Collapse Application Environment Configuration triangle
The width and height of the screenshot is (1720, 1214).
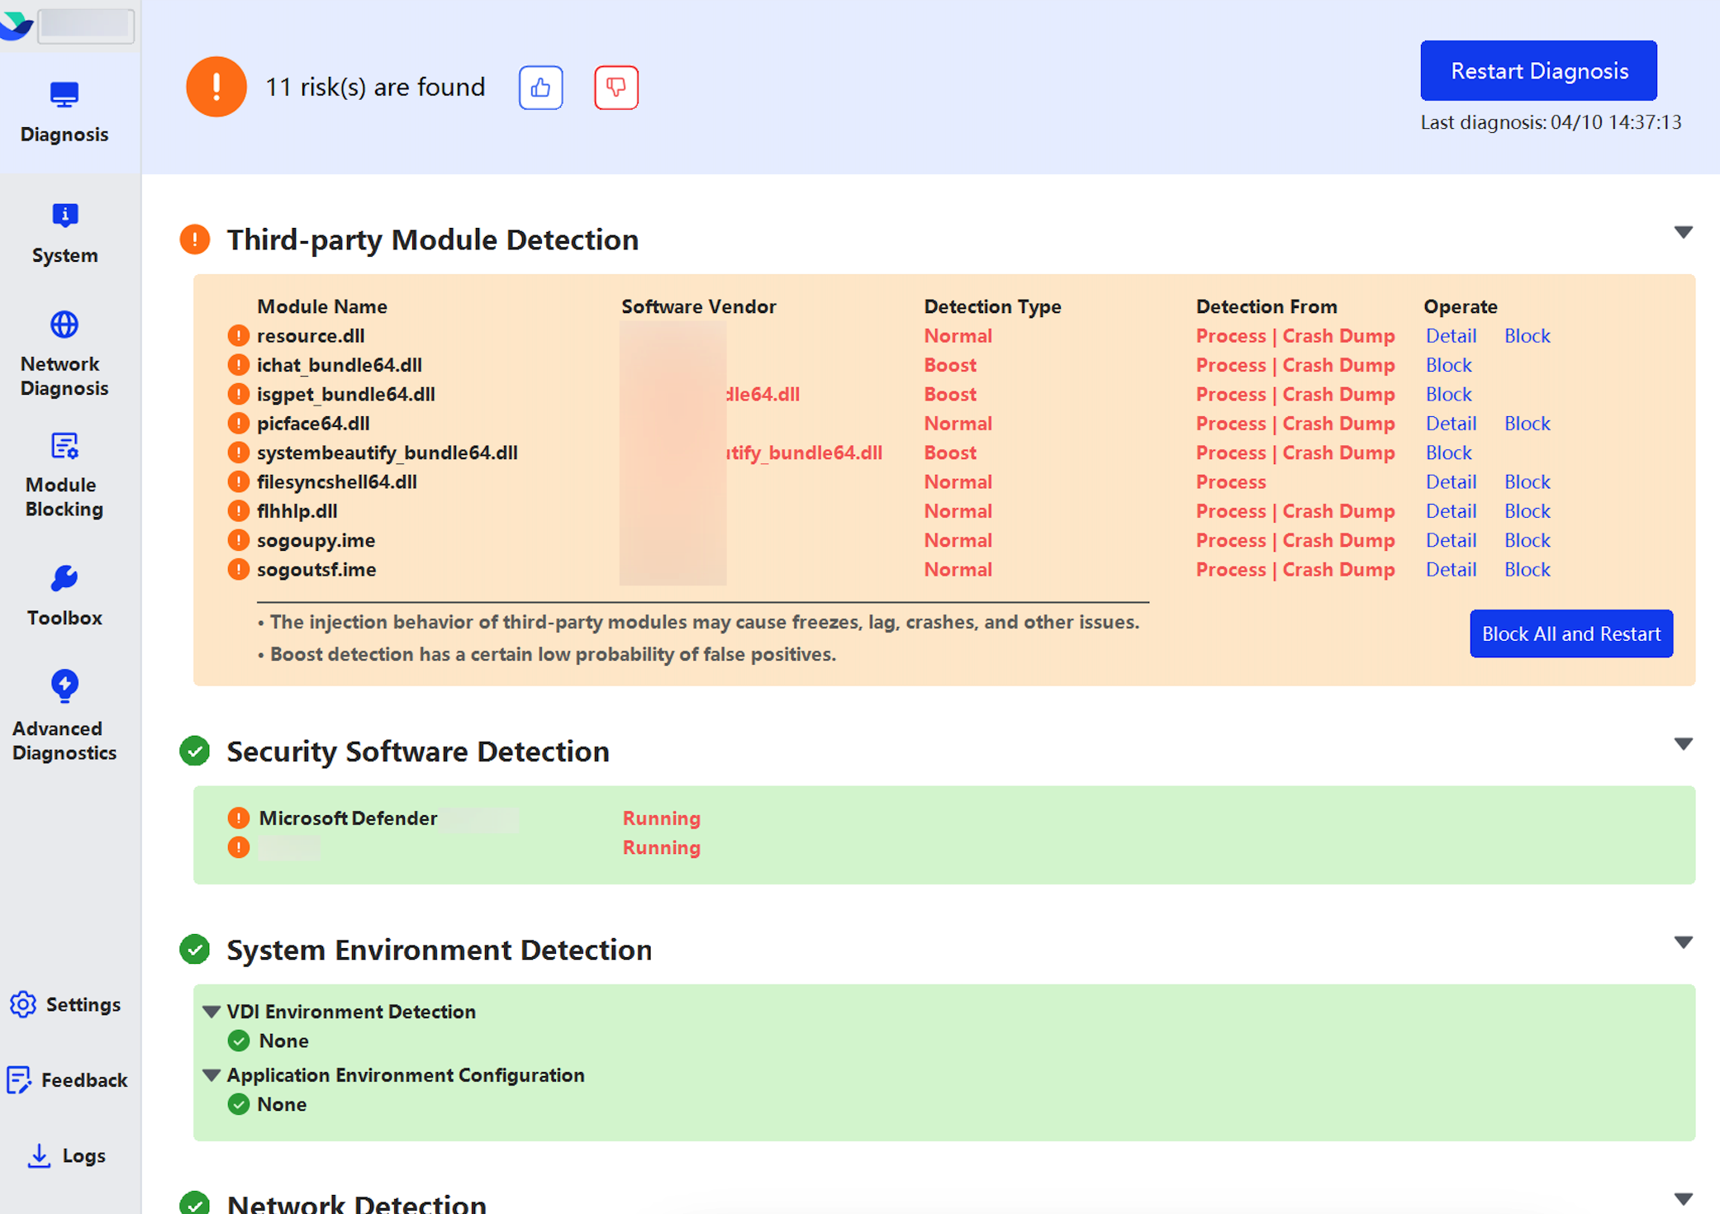coord(211,1075)
